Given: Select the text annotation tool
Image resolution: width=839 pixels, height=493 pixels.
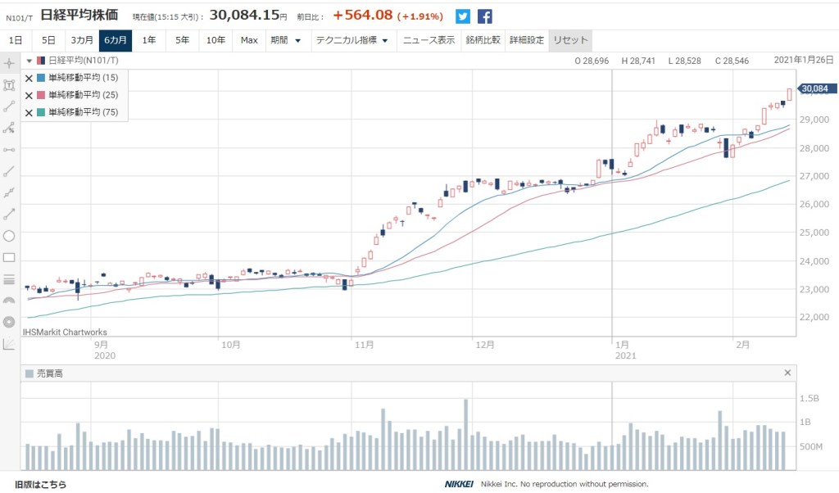Looking at the screenshot, I should (x=9, y=84).
